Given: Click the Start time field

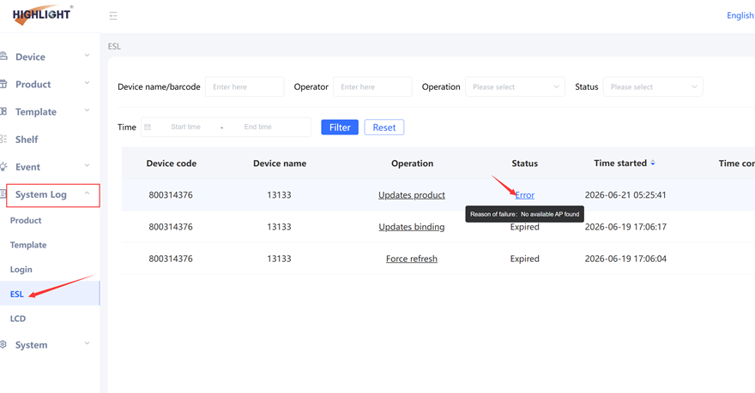Looking at the screenshot, I should click(x=186, y=127).
